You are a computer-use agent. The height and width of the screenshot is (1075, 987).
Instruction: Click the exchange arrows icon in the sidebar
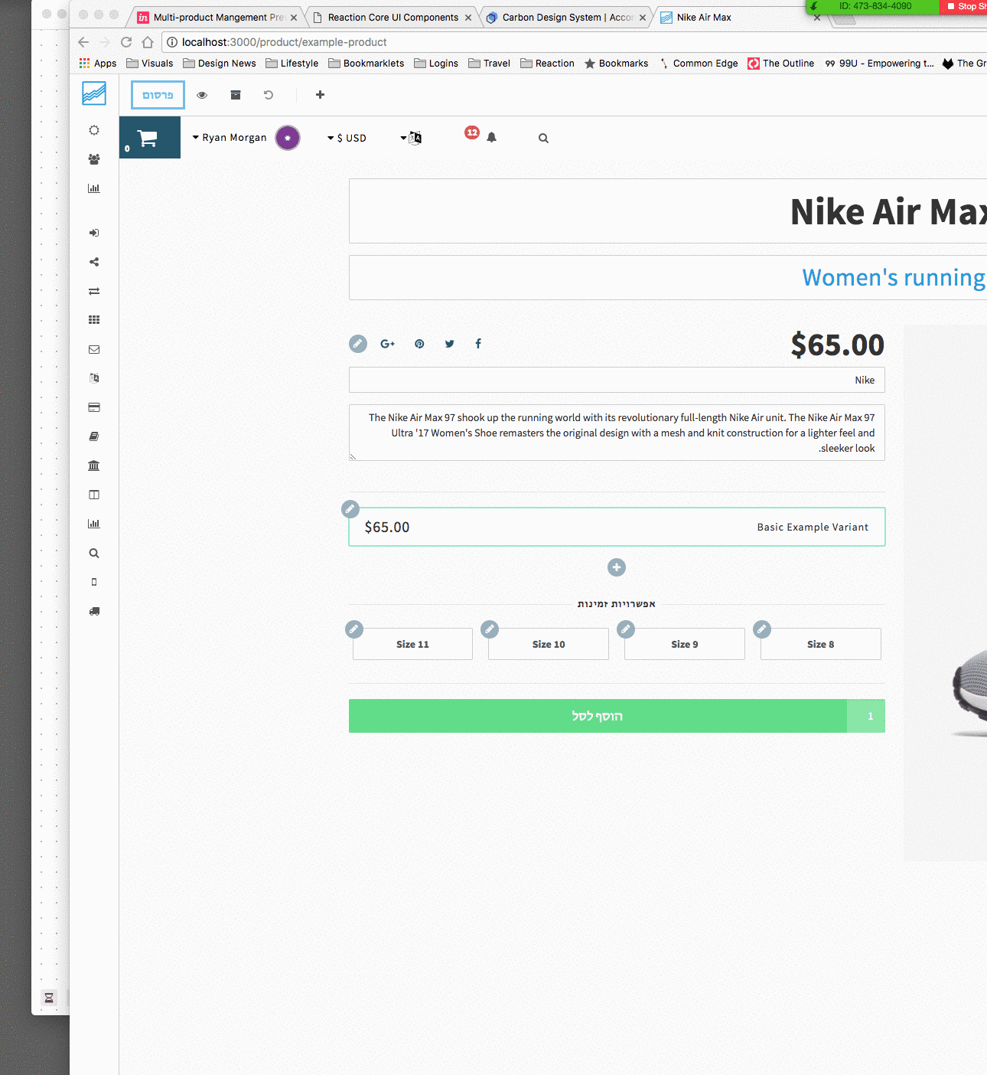pyautogui.click(x=94, y=291)
